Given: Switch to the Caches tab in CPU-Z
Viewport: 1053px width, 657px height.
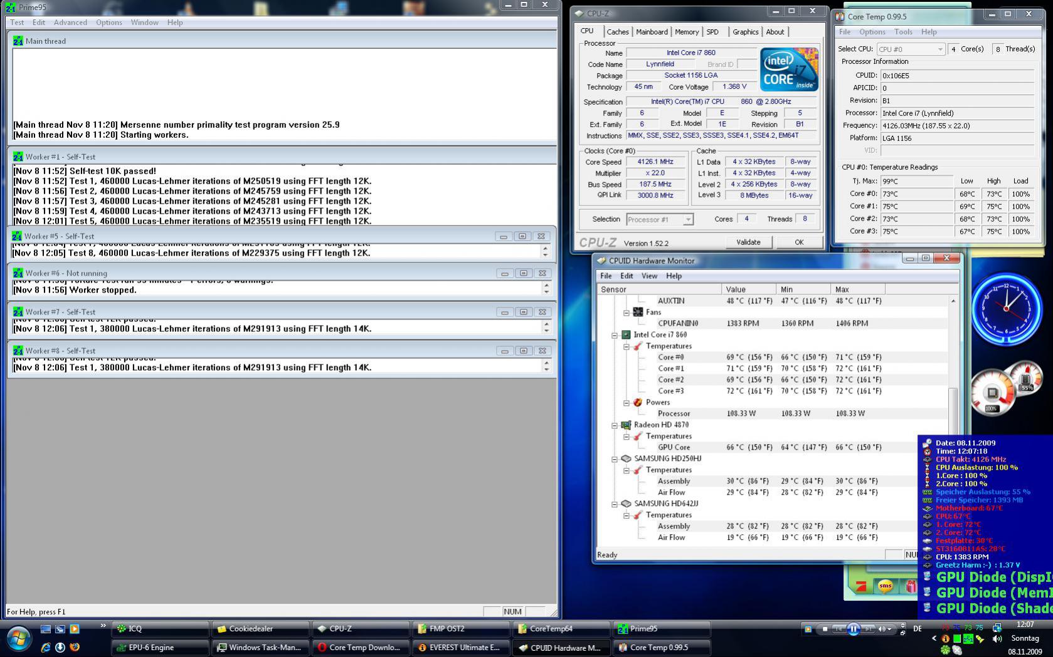Looking at the screenshot, I should pos(618,32).
